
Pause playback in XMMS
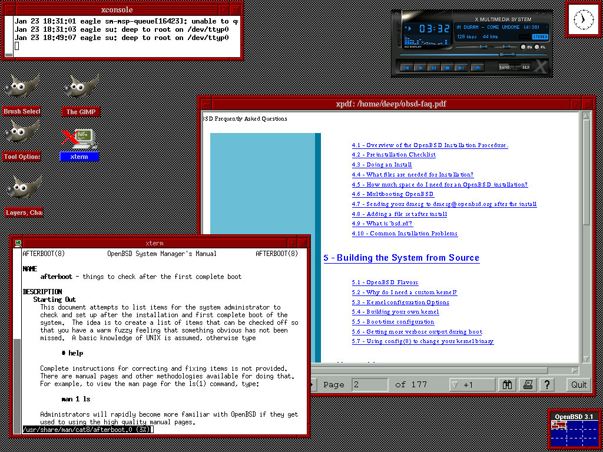pyautogui.click(x=434, y=68)
